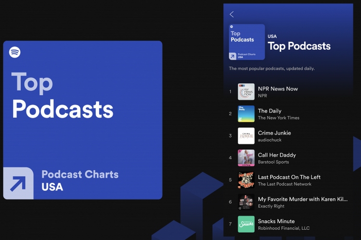Open Crime Junkie podcast artwork
The image size is (361, 240).
(x=246, y=136)
